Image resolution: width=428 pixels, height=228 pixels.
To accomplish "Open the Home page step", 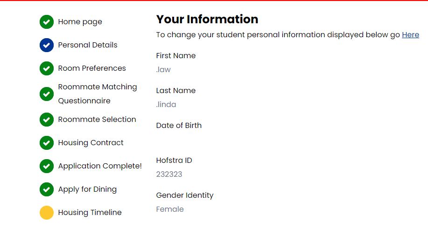I will coord(80,22).
